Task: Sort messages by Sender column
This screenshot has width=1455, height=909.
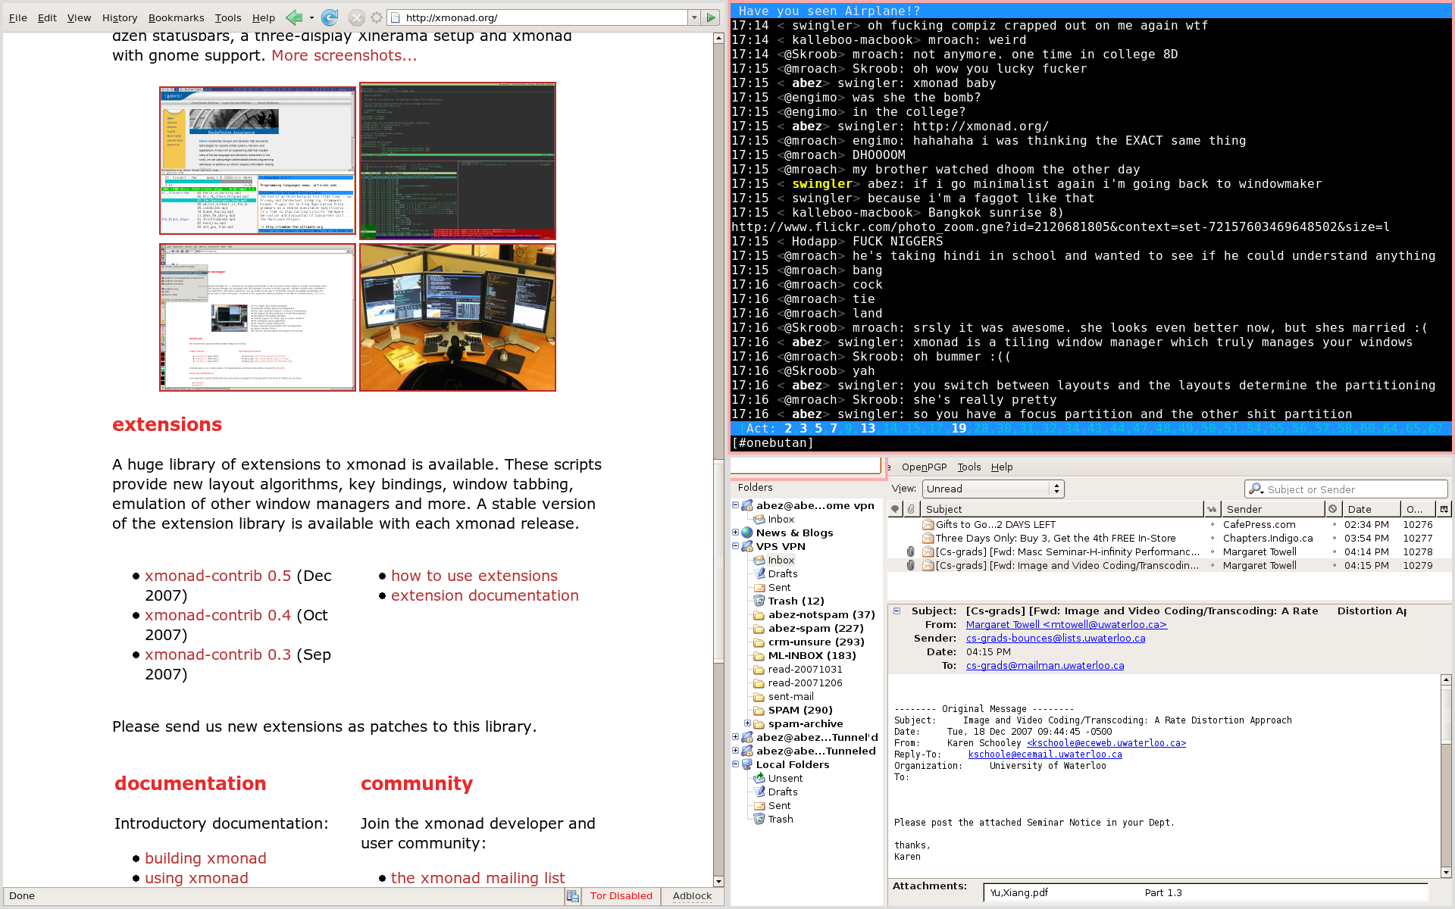Action: pos(1272,509)
